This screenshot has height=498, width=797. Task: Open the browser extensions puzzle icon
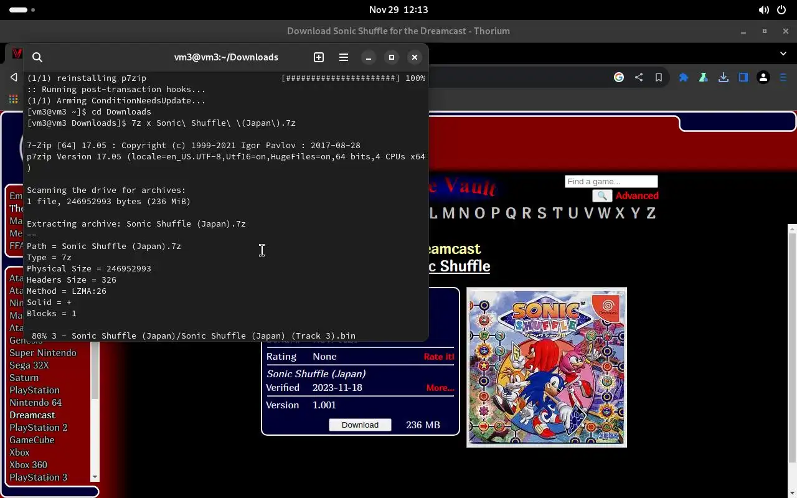(x=684, y=77)
